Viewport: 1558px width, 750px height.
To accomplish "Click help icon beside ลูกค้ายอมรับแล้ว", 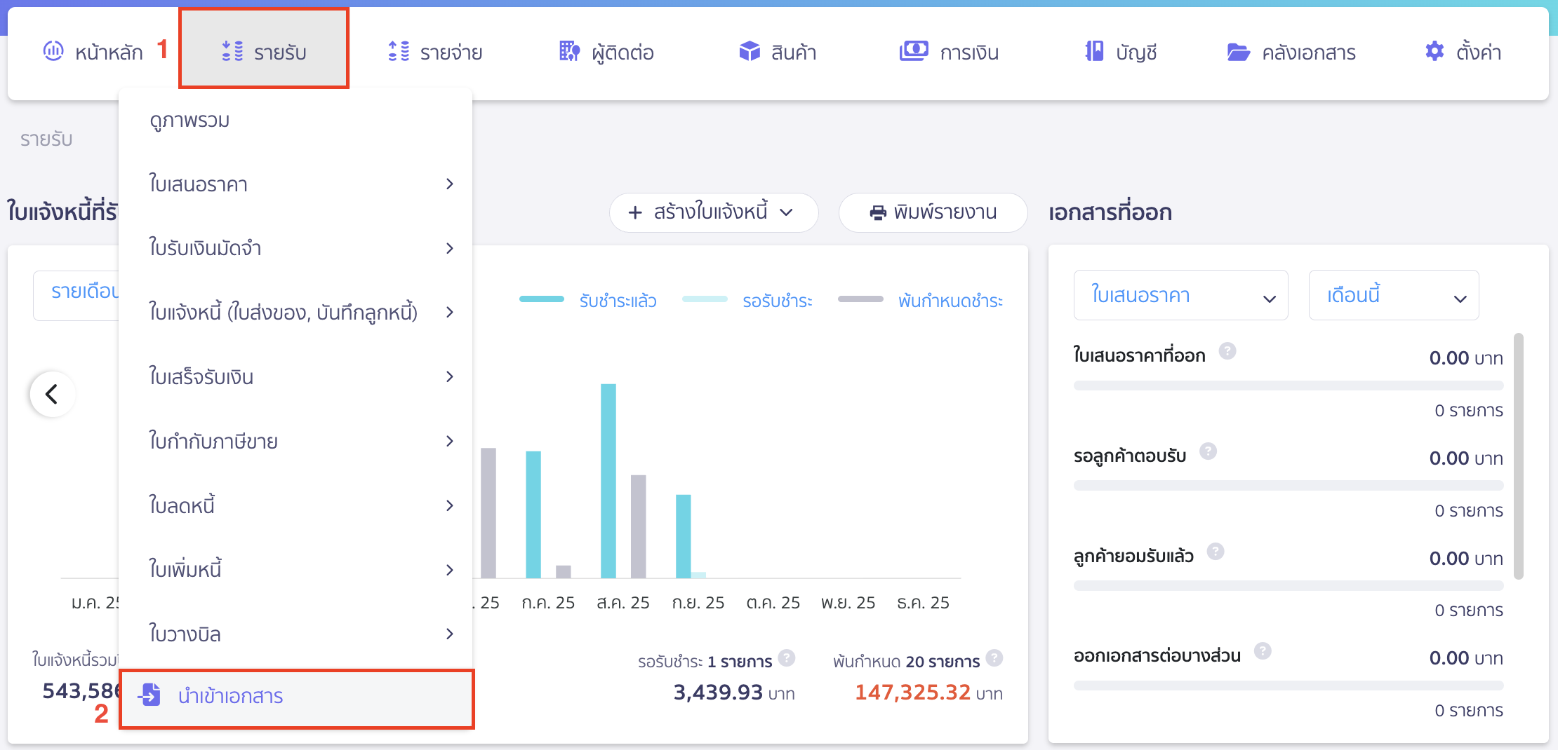I will [x=1216, y=552].
